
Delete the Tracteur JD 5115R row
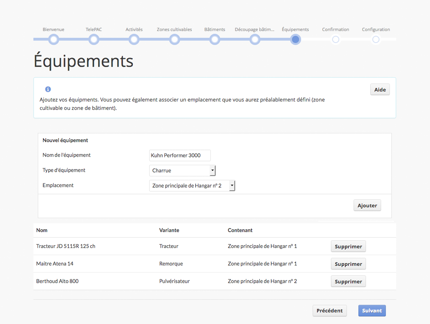click(348, 247)
